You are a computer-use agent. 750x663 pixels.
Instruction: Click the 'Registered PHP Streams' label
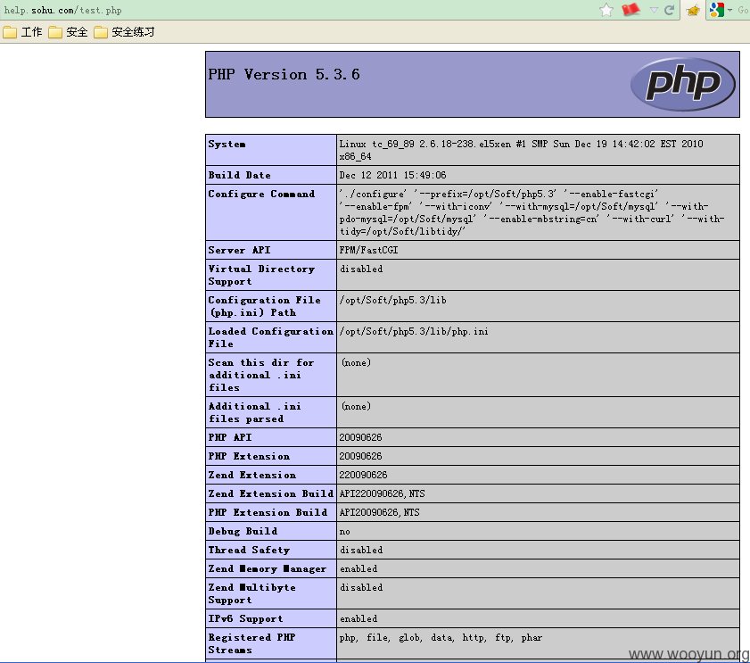251,643
